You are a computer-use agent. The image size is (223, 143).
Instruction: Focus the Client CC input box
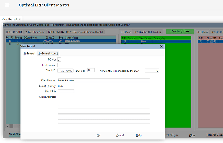click(x=66, y=91)
